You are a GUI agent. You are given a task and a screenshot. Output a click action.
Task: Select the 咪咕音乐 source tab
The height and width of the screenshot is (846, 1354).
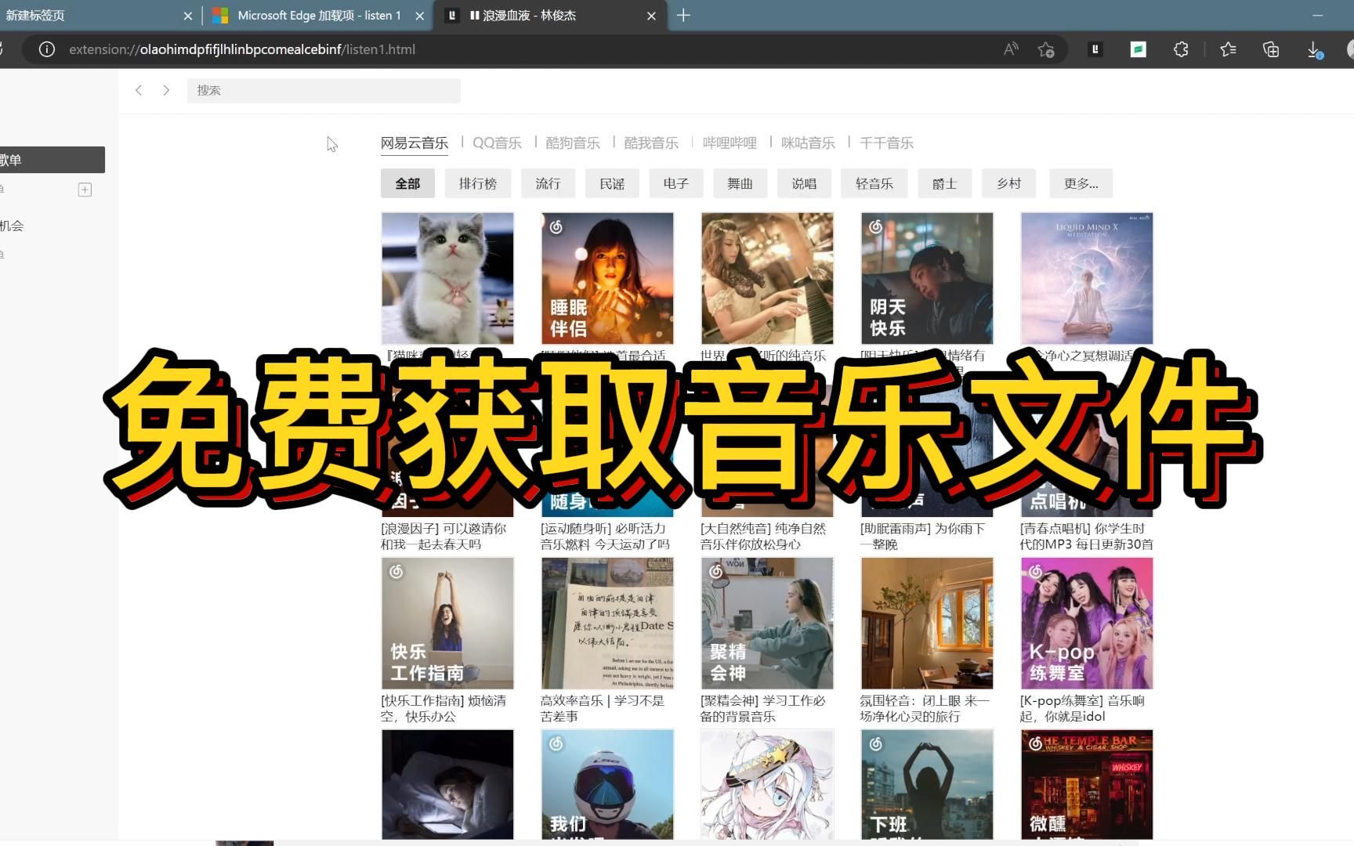pyautogui.click(x=808, y=143)
